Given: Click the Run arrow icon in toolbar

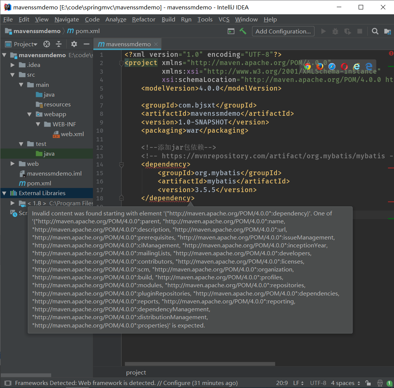Looking at the screenshot, I should click(x=323, y=31).
